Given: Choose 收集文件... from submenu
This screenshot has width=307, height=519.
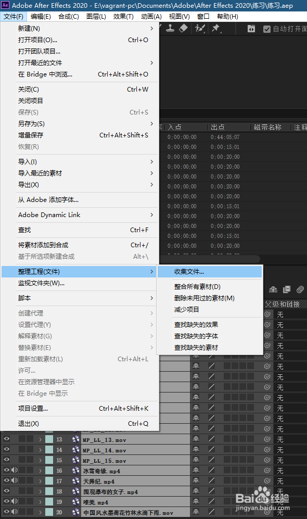Looking at the screenshot, I should (210, 271).
